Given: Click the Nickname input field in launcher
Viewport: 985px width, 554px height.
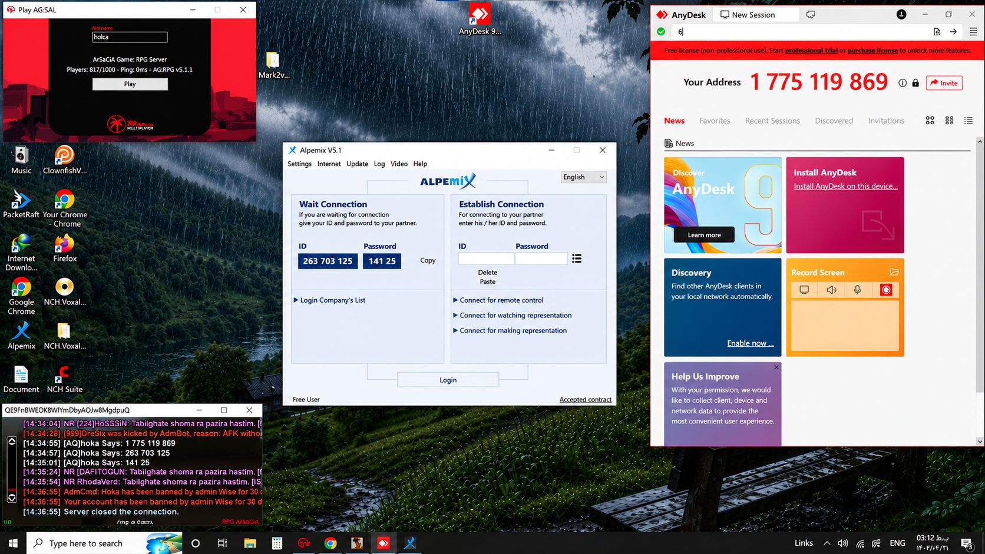Looking at the screenshot, I should pyautogui.click(x=130, y=37).
